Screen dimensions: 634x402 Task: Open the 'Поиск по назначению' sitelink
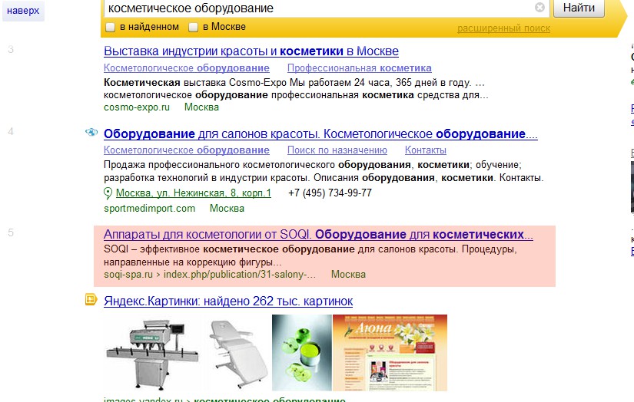[x=337, y=150]
